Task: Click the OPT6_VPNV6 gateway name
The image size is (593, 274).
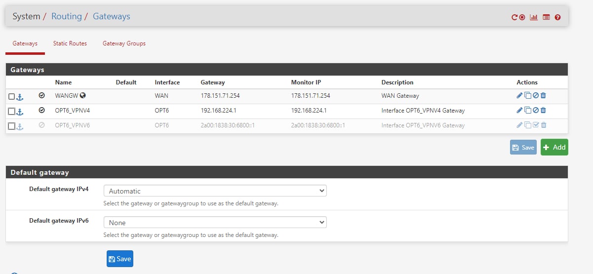Action: [x=73, y=125]
